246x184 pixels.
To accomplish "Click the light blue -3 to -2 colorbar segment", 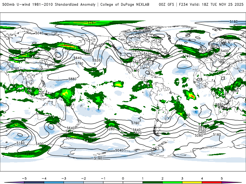I will tap(73, 182).
